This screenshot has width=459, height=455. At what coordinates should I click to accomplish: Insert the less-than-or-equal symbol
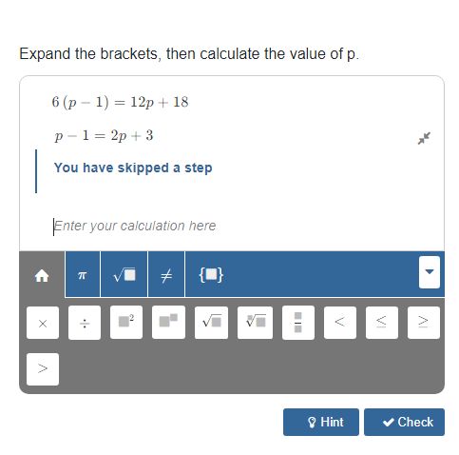pos(382,323)
